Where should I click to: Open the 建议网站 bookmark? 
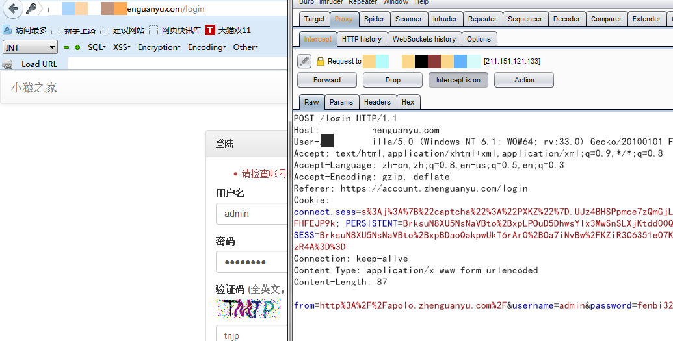pyautogui.click(x=128, y=31)
